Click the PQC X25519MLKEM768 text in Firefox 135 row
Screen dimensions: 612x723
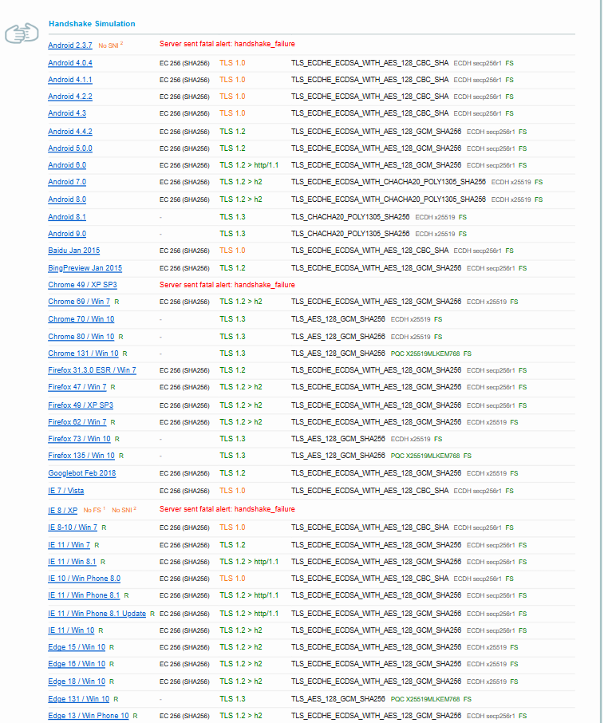[425, 456]
